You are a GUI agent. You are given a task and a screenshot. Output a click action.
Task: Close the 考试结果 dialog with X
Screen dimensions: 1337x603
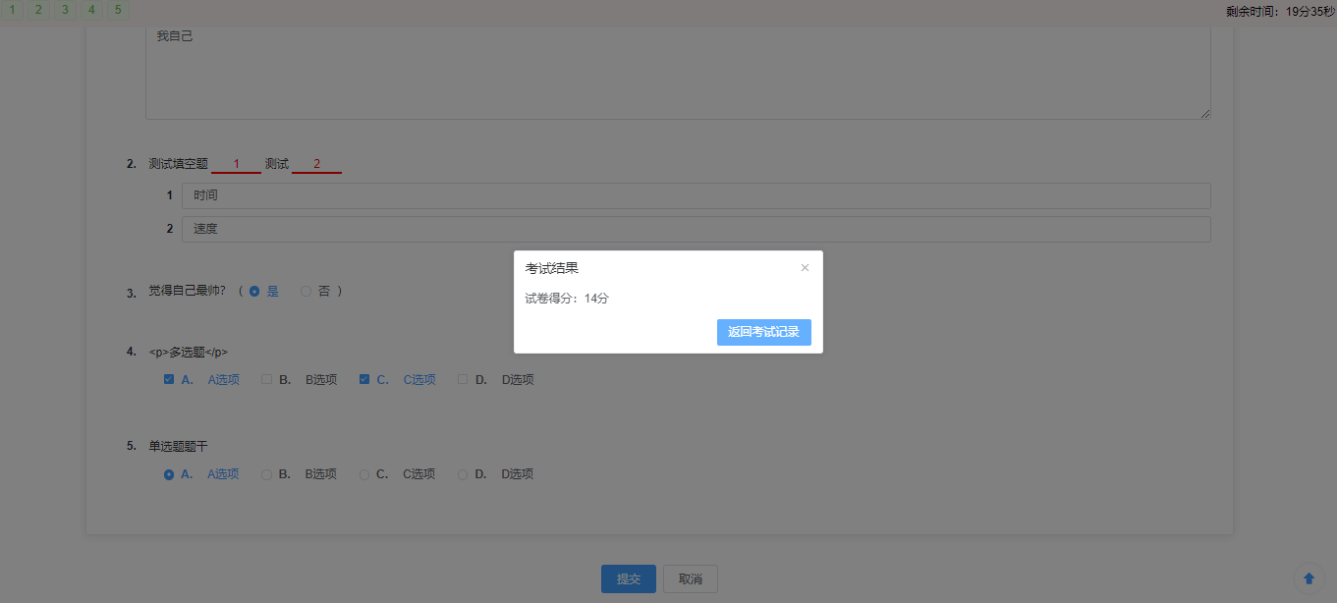coord(805,267)
